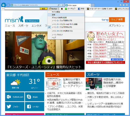Close the Norton toolbar with the X
This screenshot has width=130, height=116.
tap(3, 9)
